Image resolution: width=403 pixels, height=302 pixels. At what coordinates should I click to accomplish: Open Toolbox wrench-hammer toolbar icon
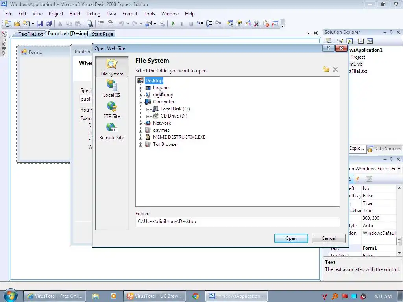point(257,24)
